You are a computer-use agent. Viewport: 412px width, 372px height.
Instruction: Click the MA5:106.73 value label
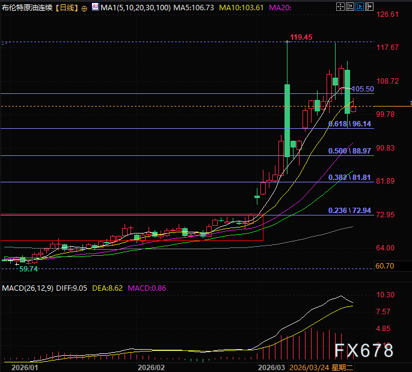click(x=194, y=8)
